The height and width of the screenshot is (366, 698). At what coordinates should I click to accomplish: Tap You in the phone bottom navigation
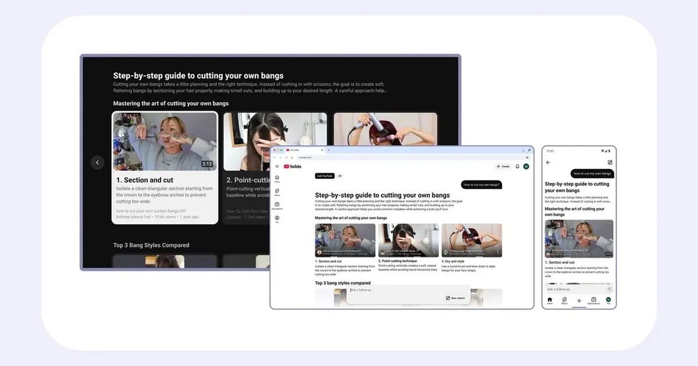click(608, 300)
